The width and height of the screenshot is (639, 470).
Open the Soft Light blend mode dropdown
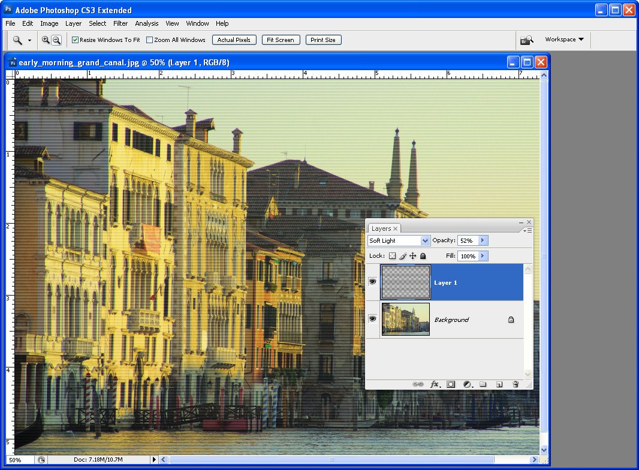[399, 240]
